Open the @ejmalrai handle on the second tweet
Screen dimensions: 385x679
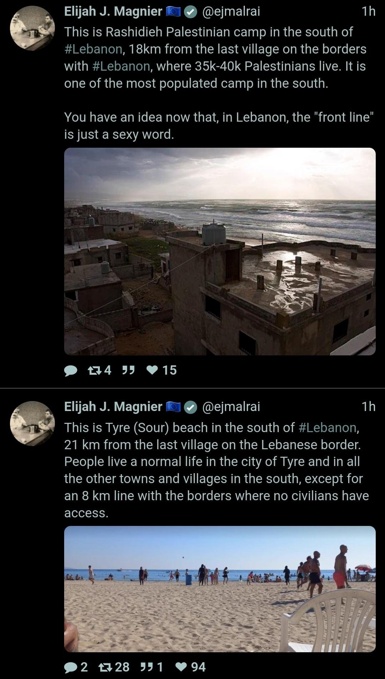(231, 407)
